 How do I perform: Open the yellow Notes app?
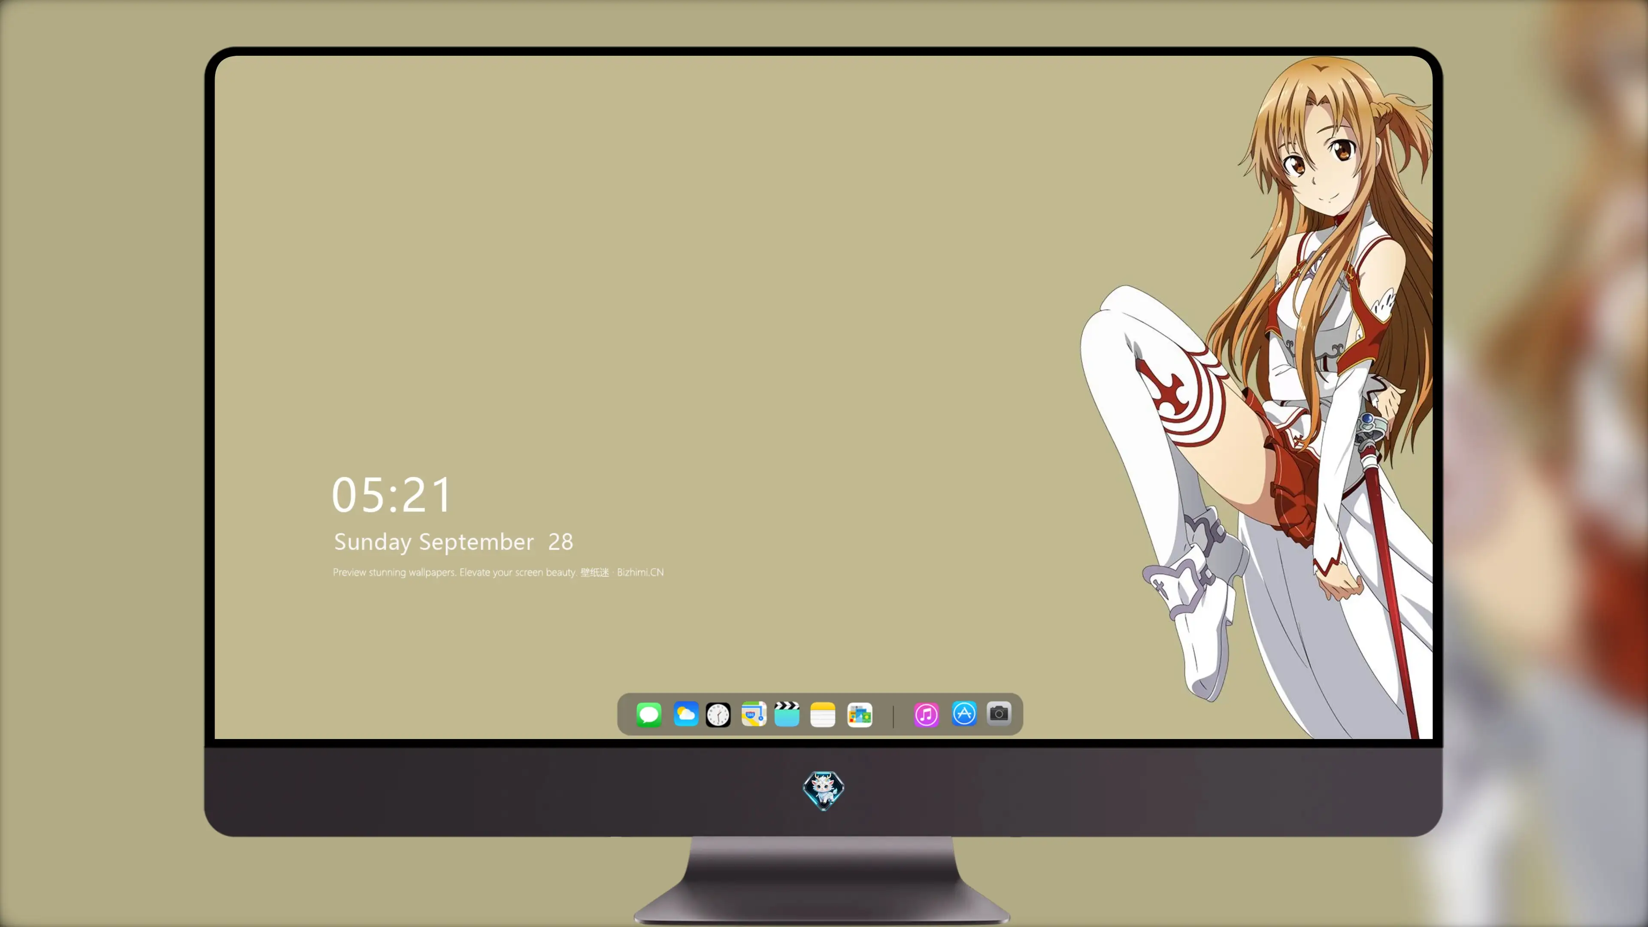pyautogui.click(x=823, y=715)
